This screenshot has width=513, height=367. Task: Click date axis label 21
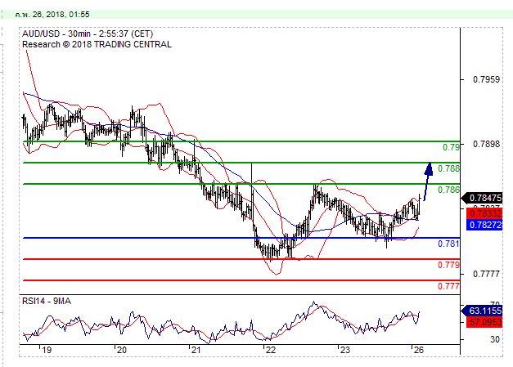coord(196,350)
